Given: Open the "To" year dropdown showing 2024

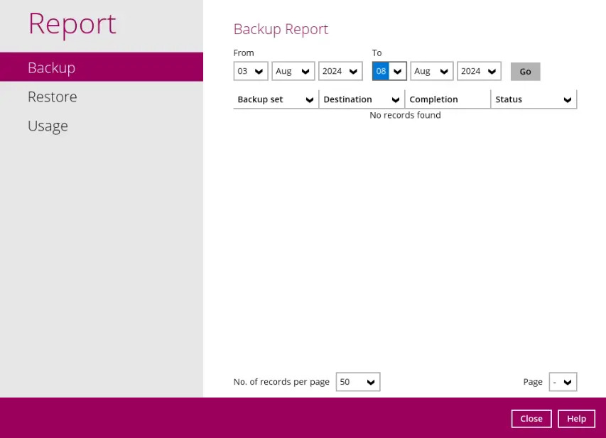Looking at the screenshot, I should 478,71.
